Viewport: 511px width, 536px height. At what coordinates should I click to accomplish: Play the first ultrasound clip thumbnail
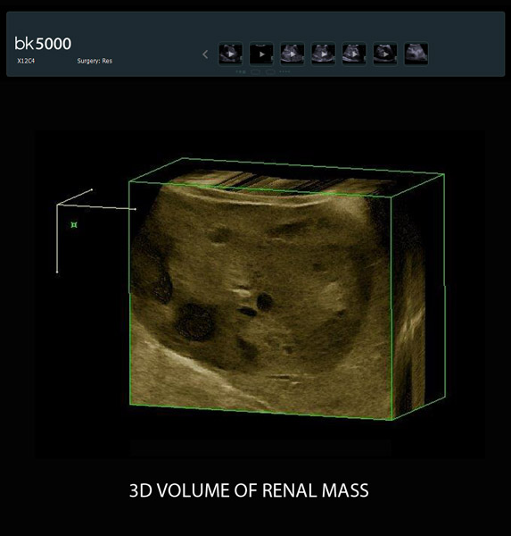[231, 54]
